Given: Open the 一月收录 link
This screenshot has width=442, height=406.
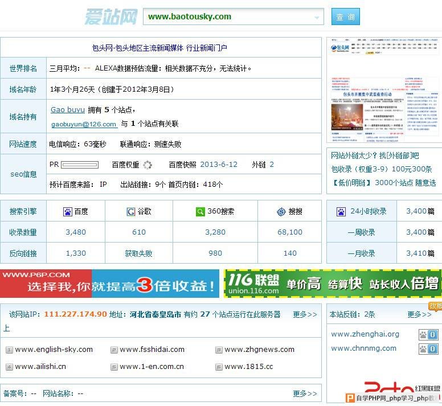Looking at the screenshot, I should [x=361, y=253].
